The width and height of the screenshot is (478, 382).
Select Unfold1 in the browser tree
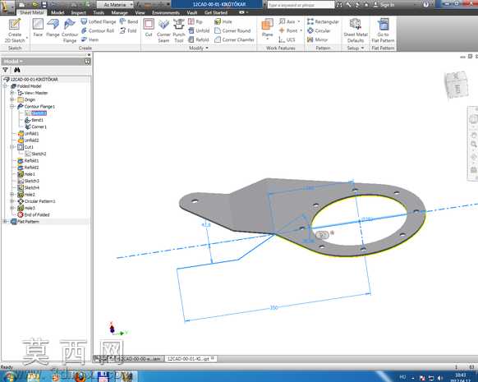coord(29,134)
